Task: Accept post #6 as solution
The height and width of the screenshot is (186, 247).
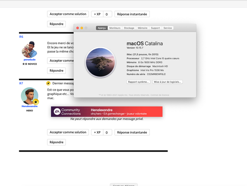Action: (x=61, y=61)
